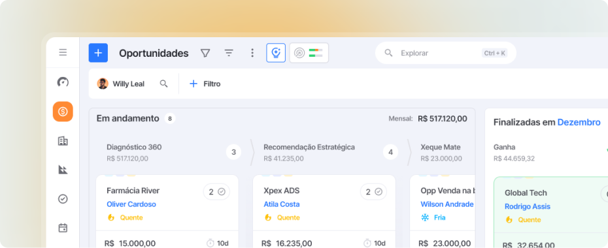608x248 pixels.
Task: Click the Em andamento heading
Action: 128,118
